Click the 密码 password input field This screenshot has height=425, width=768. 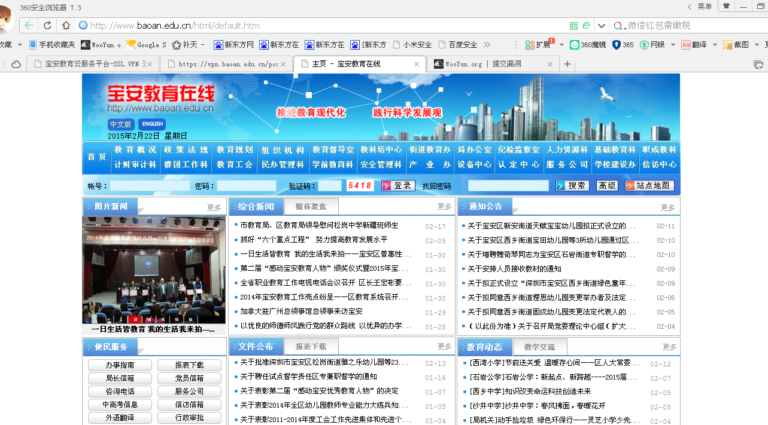247,186
